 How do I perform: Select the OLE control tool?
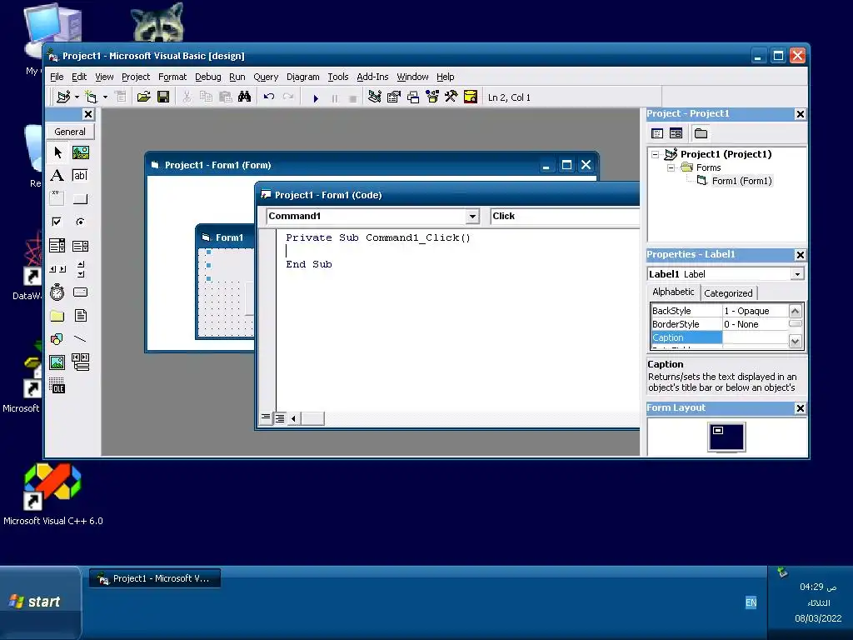click(57, 386)
